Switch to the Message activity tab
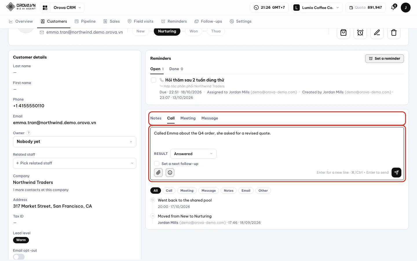The width and height of the screenshot is (417, 261). [210, 118]
